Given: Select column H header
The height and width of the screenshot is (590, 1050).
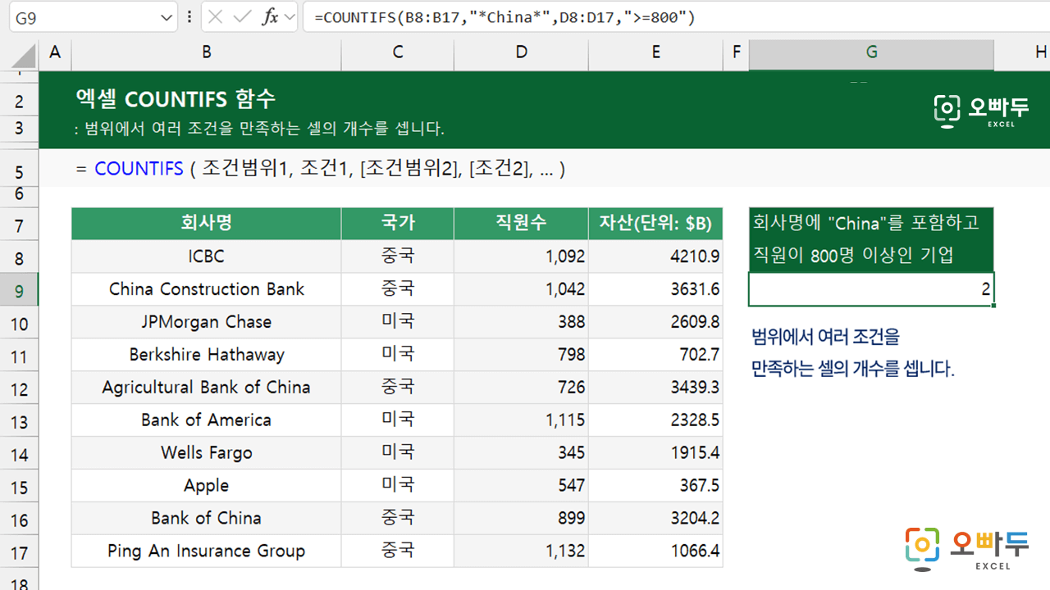Looking at the screenshot, I should [1022, 52].
